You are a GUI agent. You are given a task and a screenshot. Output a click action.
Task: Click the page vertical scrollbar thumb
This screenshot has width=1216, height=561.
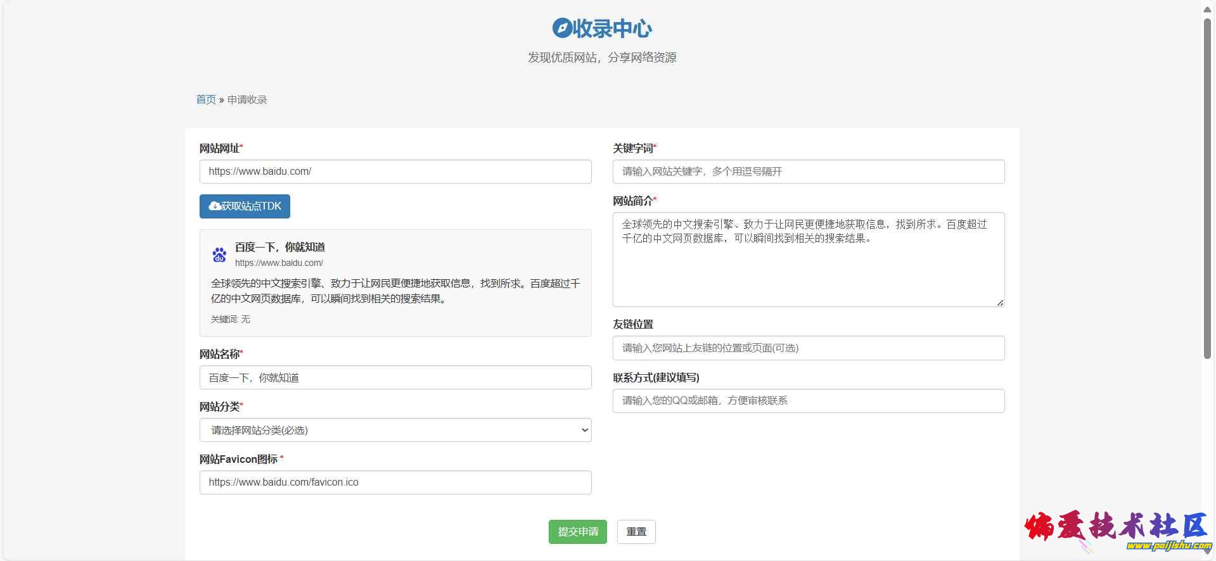click(1207, 190)
